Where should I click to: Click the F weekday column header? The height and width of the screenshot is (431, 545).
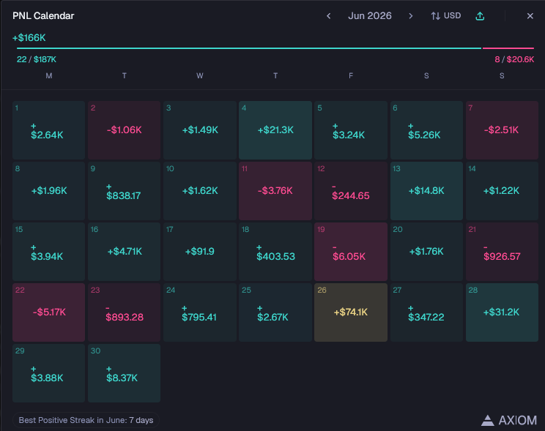point(351,75)
